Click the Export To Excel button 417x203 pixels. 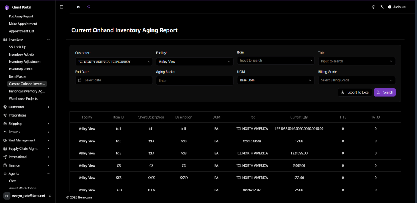click(355, 92)
